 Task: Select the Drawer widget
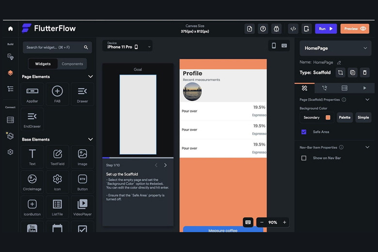coord(82,94)
